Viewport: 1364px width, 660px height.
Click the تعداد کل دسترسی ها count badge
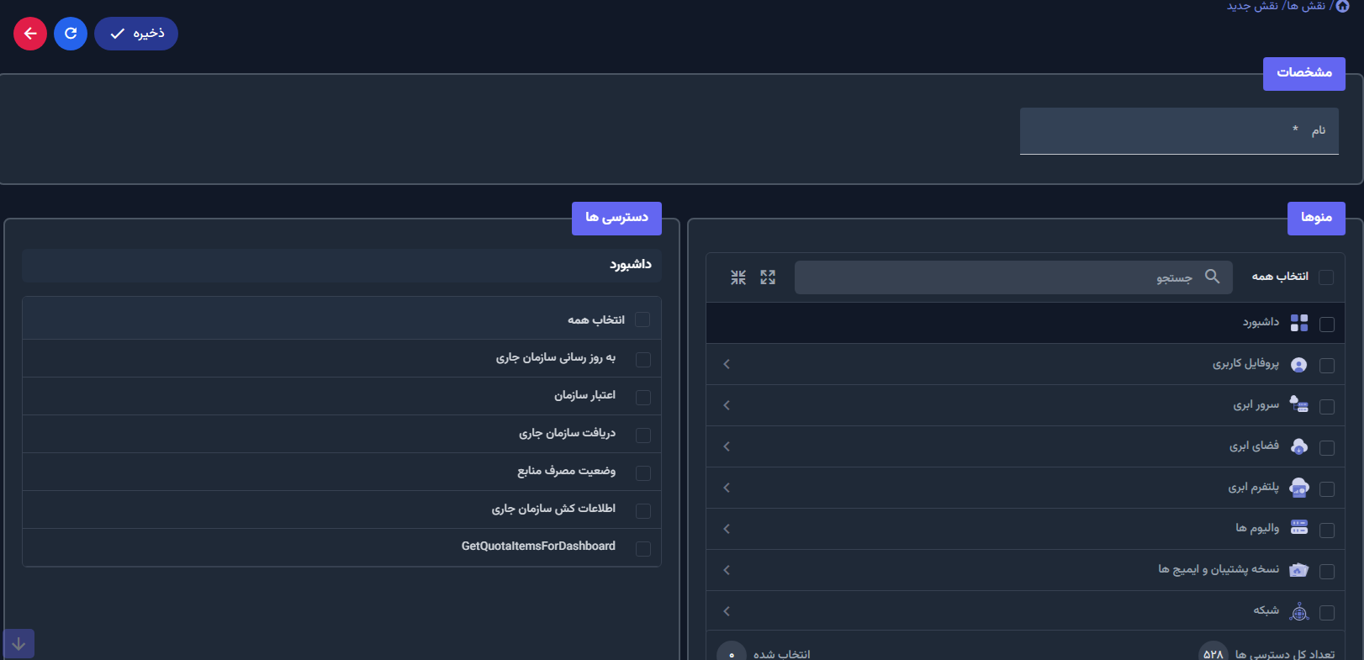coord(1213,653)
